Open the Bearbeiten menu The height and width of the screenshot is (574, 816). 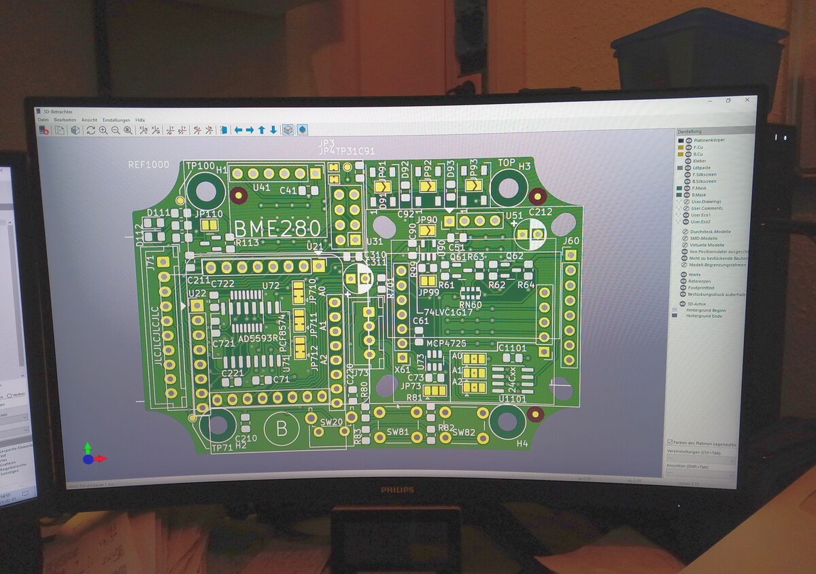tap(65, 120)
